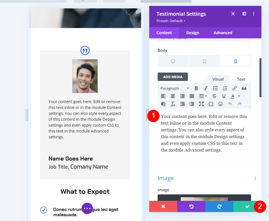269x221 pixels.
Task: Open the Paragraph style dropdown
Action: pos(174,88)
